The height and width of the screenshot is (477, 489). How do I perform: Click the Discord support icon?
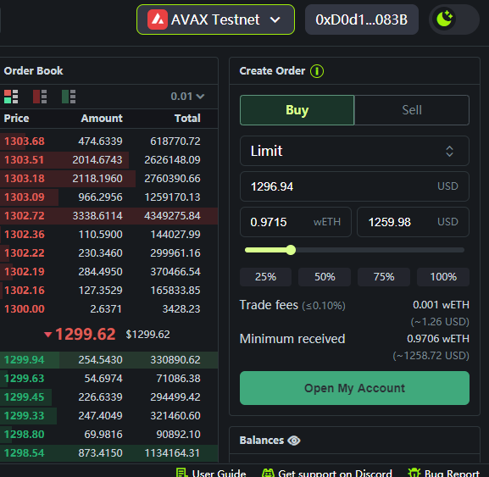pos(268,473)
